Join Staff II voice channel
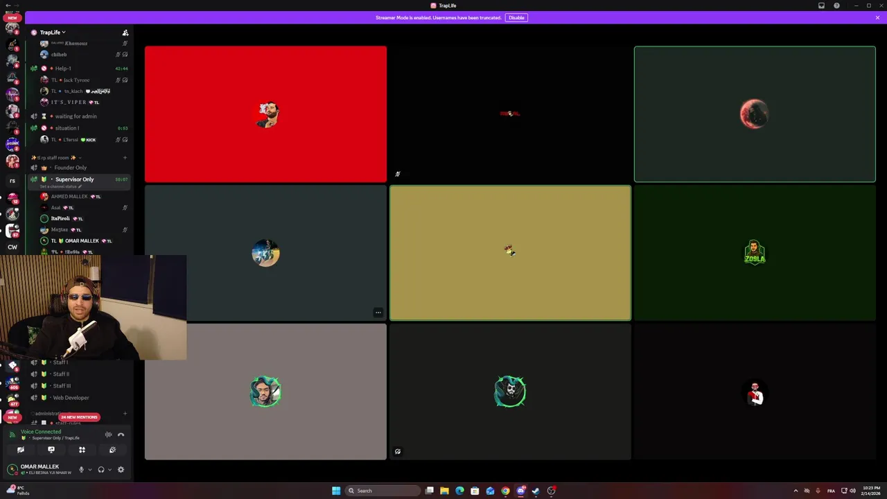Screen dimensions: 887x499 [78, 374]
